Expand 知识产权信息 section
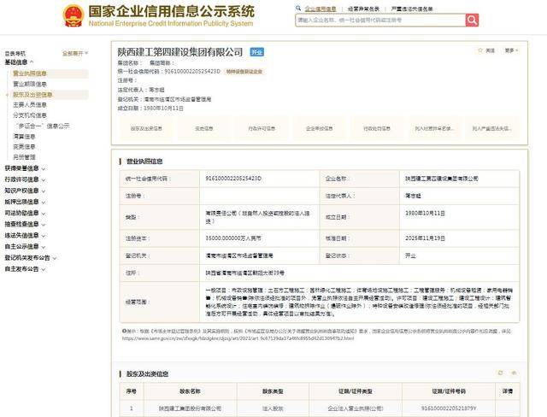 click(x=25, y=191)
